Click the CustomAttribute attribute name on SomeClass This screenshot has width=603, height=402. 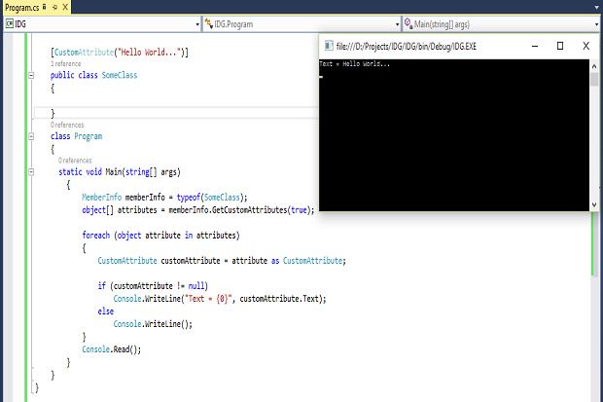coord(84,52)
